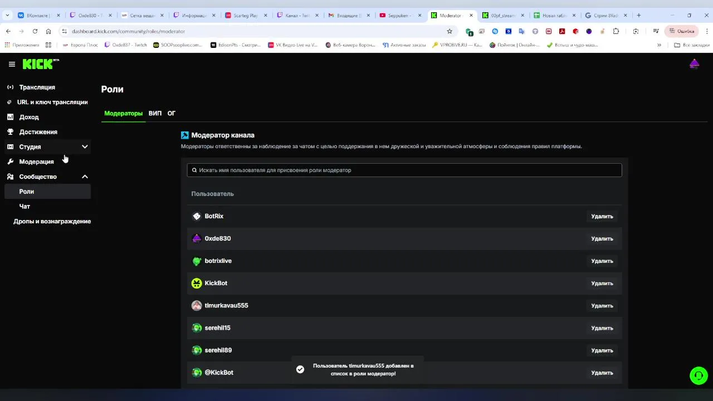Viewport: 713px width, 401px height.
Task: Click the username timurkavau555 in the list
Action: [x=226, y=305]
